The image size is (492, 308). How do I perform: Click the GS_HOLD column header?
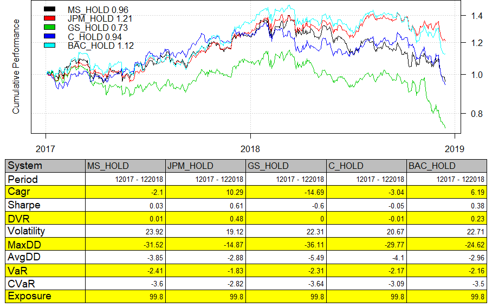[x=286, y=166]
